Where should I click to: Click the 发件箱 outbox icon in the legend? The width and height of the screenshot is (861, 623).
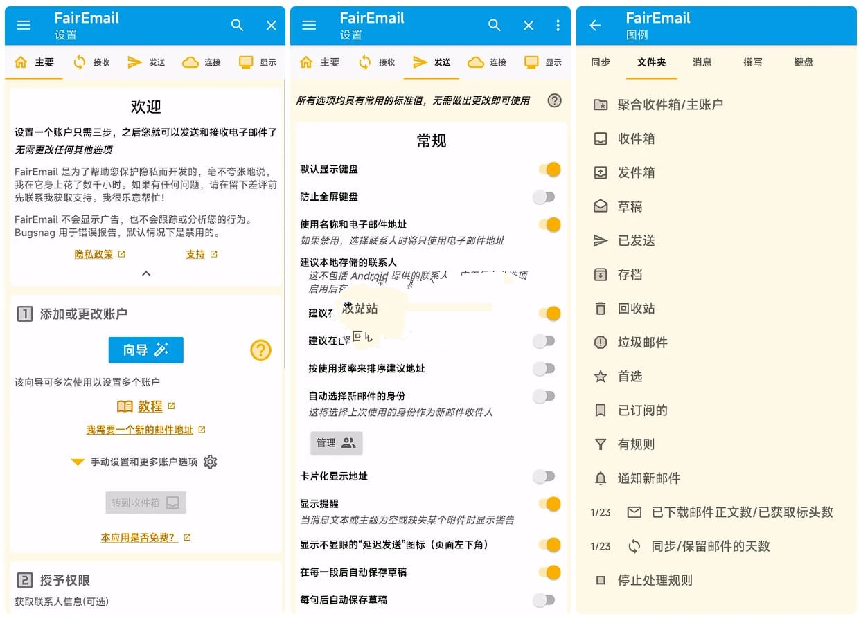(601, 172)
